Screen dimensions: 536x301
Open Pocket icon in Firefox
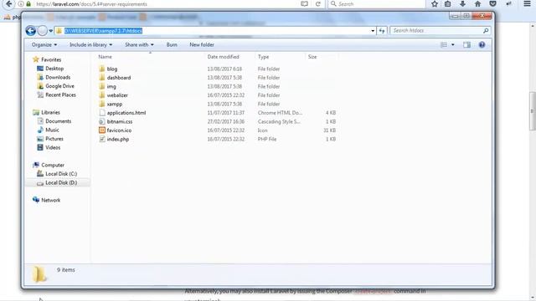[492, 4]
